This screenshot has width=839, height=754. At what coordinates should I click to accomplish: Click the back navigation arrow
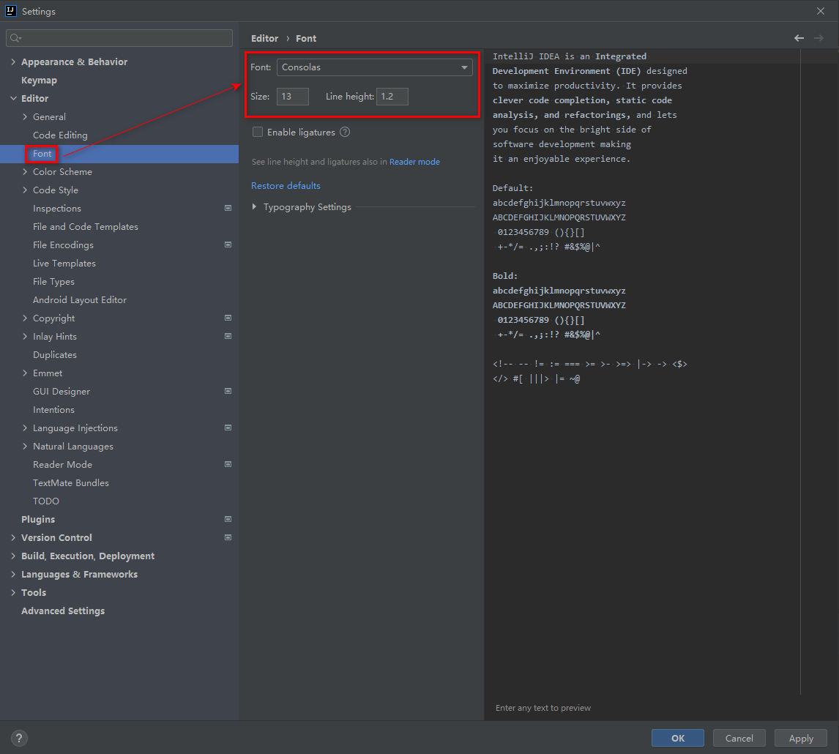point(799,38)
